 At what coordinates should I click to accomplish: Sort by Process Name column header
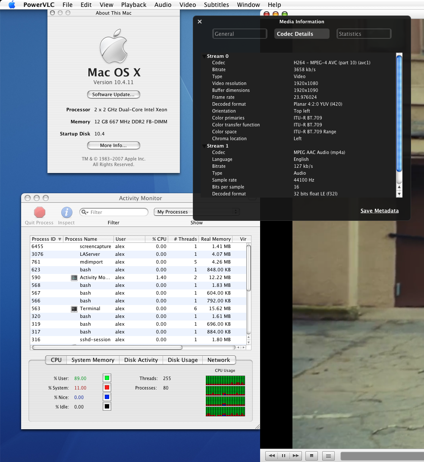click(88, 239)
